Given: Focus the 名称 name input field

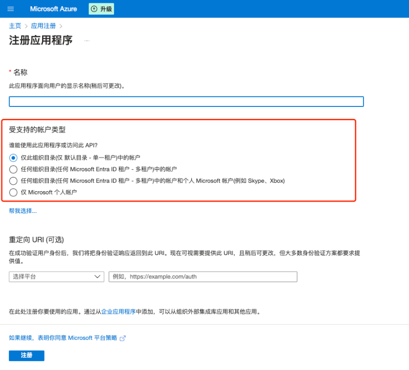Looking at the screenshot, I should 186,101.
